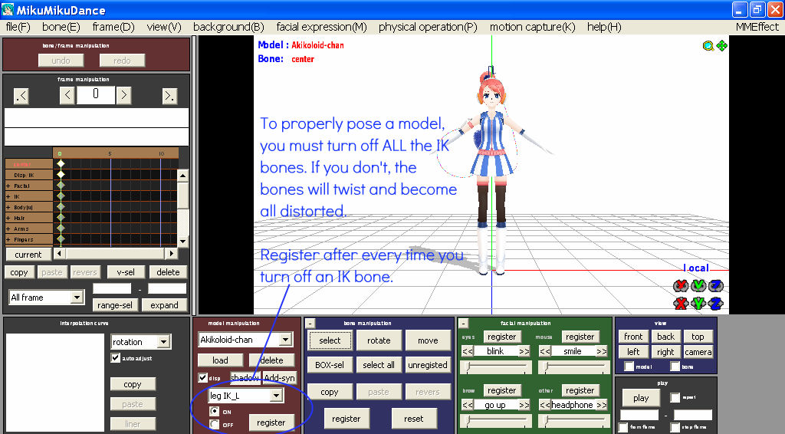Screen dimensions: 785x434
Task: Click Disp/IK row keyframe diamond
Action: pyautogui.click(x=61, y=175)
